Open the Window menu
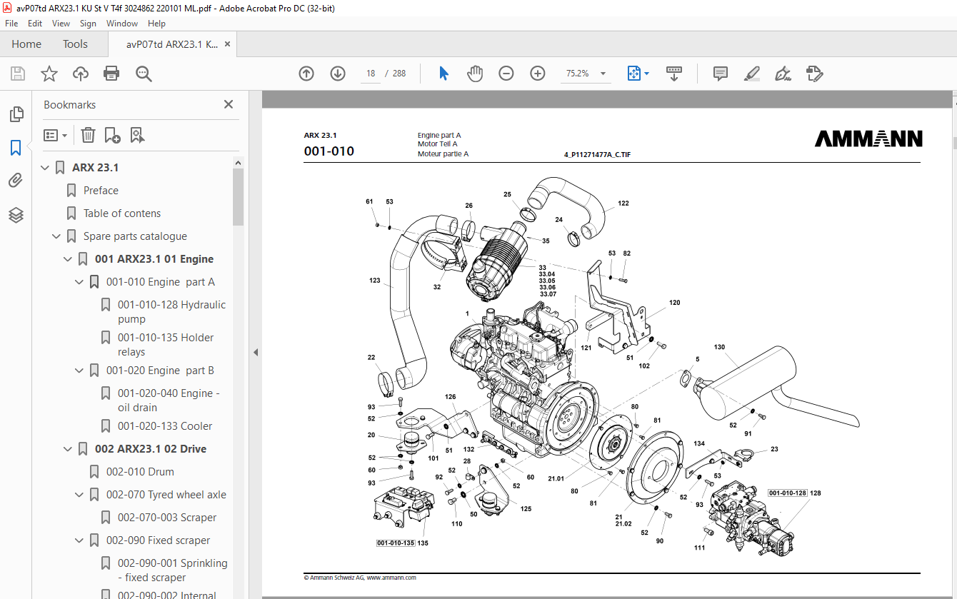The image size is (957, 599). [x=122, y=24]
